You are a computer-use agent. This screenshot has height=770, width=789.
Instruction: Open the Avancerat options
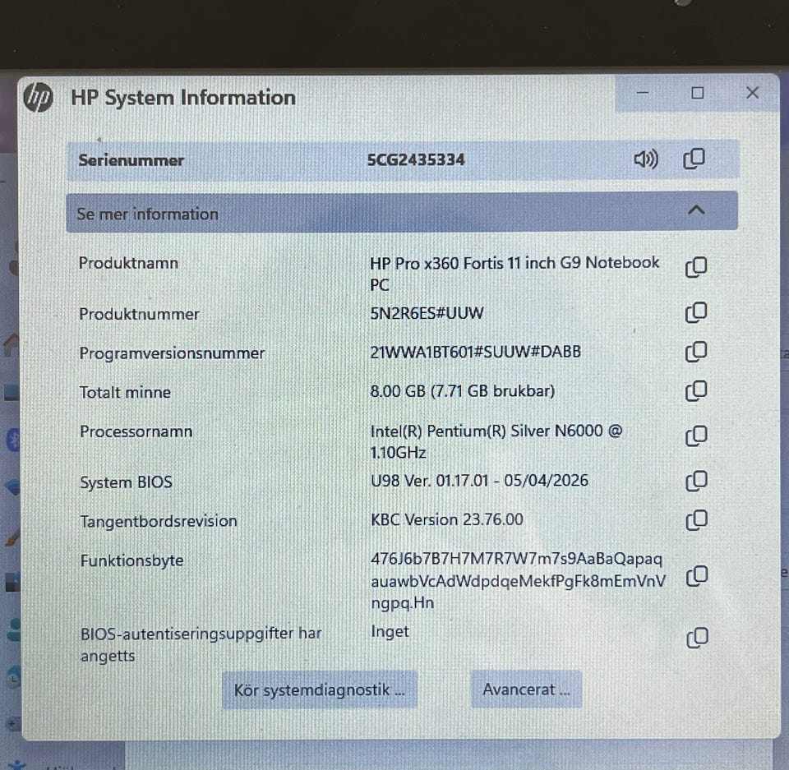526,689
